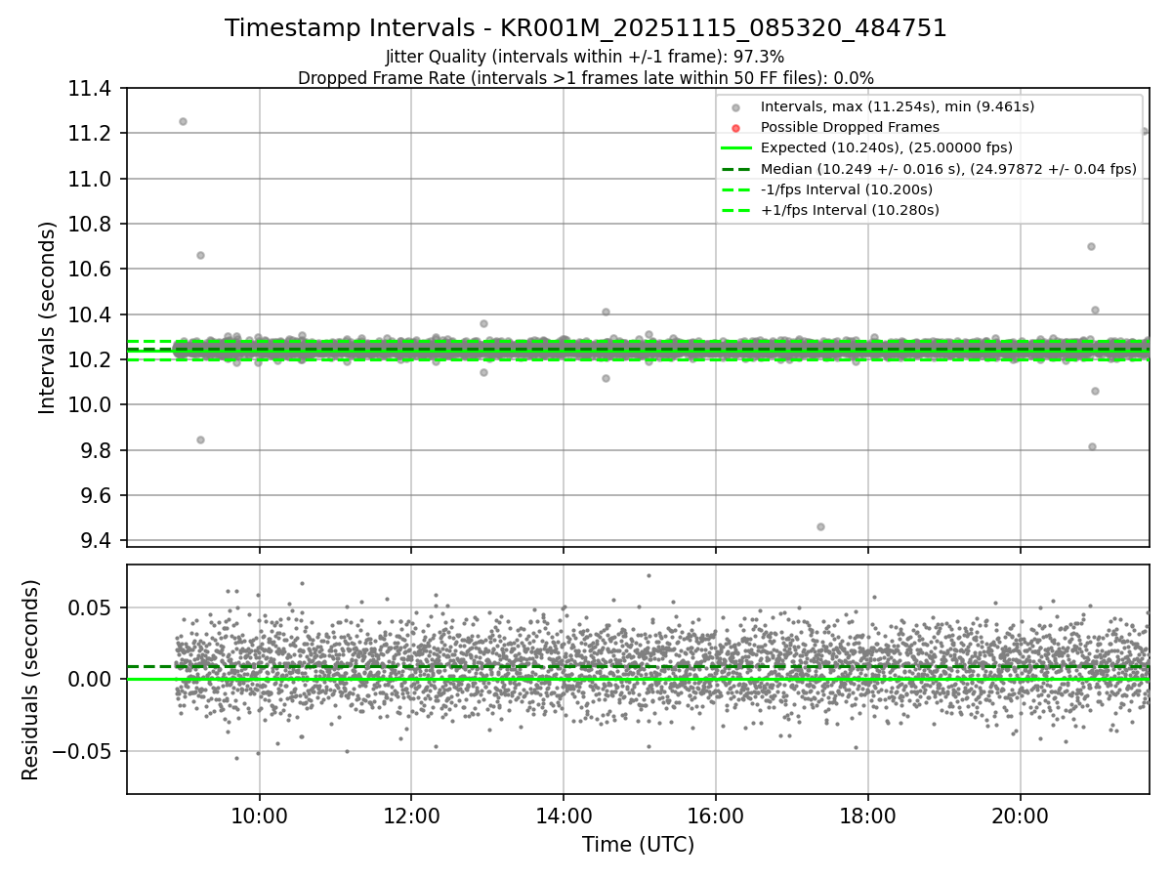Click the '9.8' y-axis tick label
The height and width of the screenshot is (879, 1172).
click(x=98, y=450)
